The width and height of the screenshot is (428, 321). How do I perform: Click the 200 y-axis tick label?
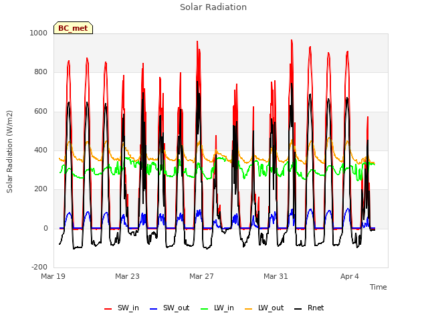41,189
